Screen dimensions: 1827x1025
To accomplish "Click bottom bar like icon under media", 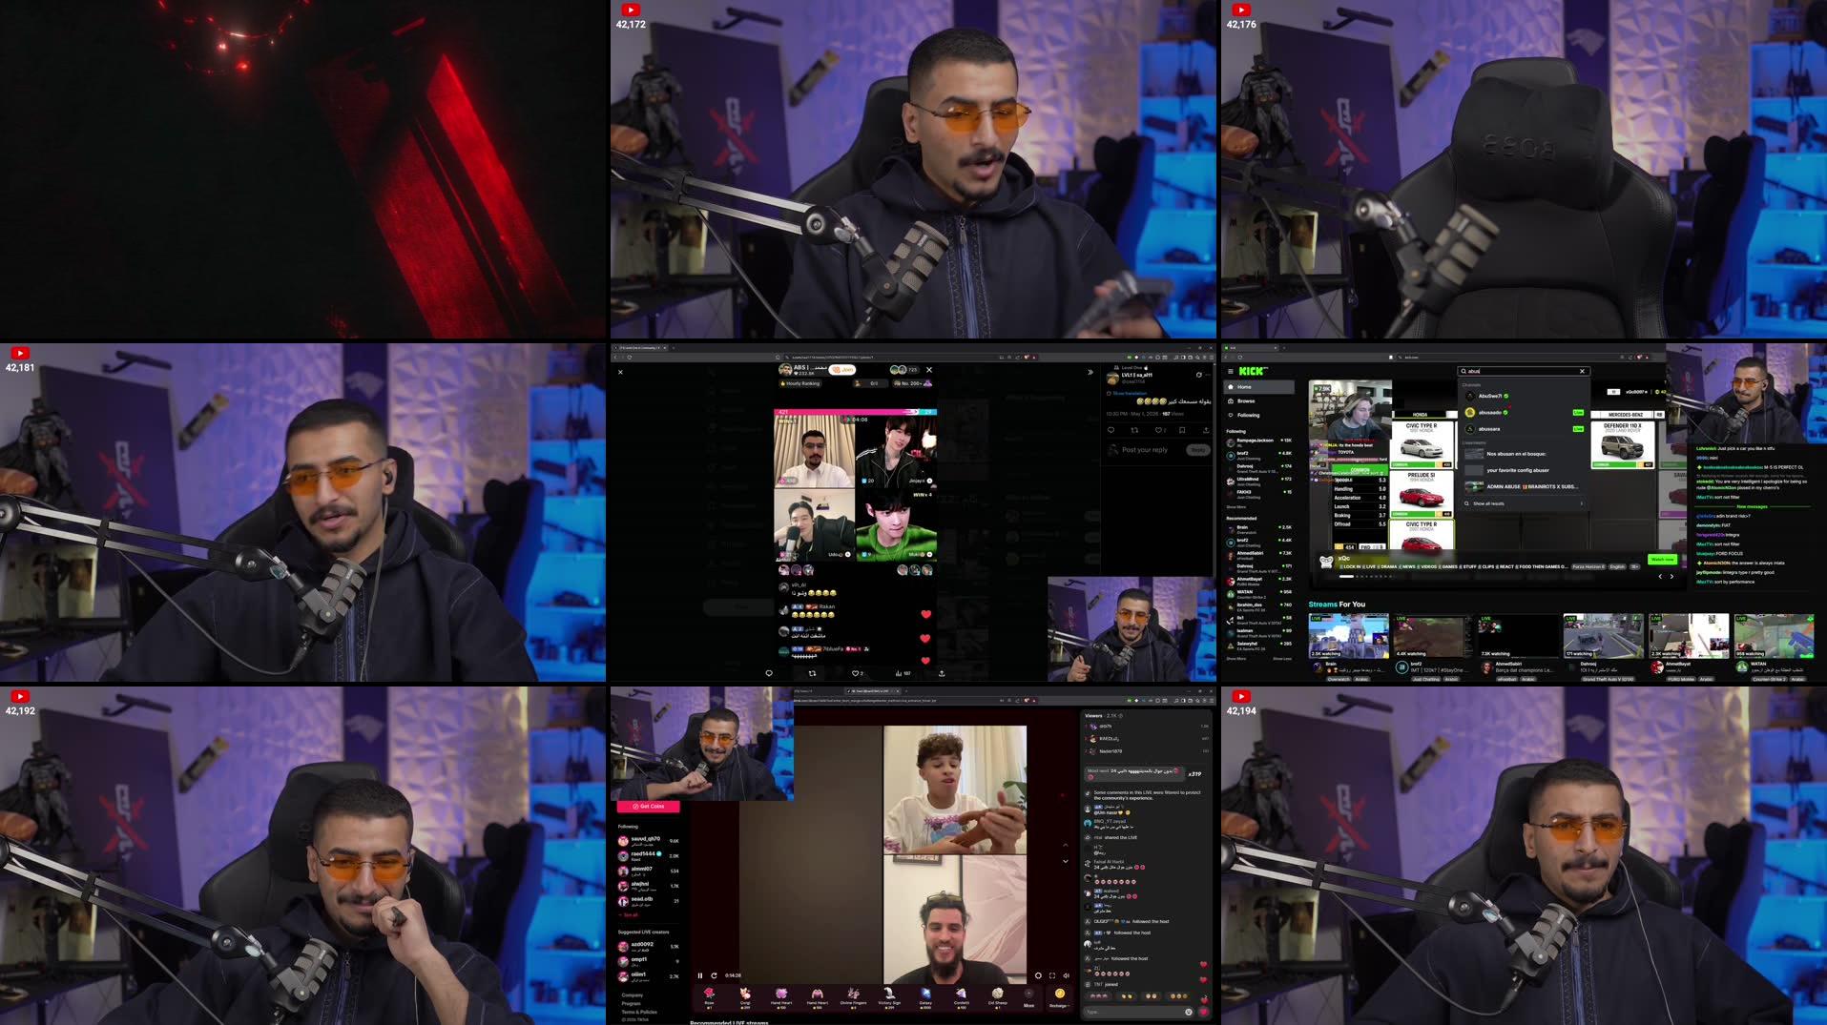I will point(857,673).
